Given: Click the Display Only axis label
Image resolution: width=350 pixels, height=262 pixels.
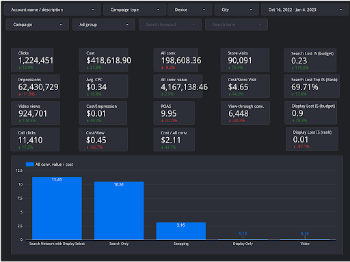Looking at the screenshot, I should point(243,244).
